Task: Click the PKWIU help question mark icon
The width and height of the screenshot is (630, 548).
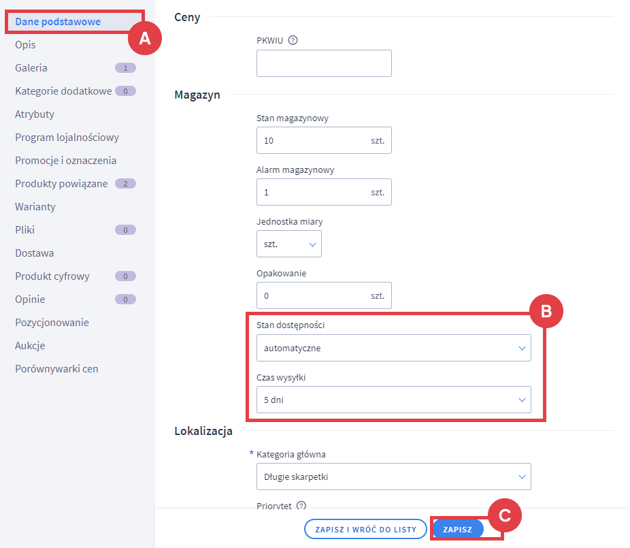Action: 293,40
